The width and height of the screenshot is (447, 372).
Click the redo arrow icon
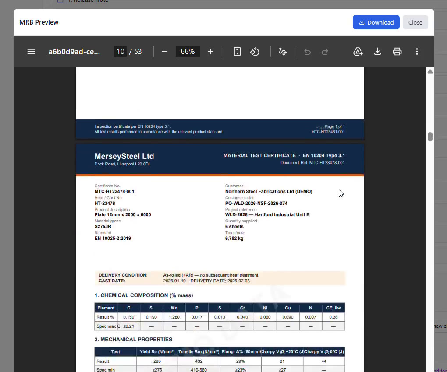[x=325, y=52]
